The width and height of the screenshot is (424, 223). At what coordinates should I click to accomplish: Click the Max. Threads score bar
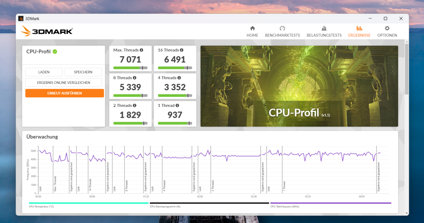(x=130, y=68)
